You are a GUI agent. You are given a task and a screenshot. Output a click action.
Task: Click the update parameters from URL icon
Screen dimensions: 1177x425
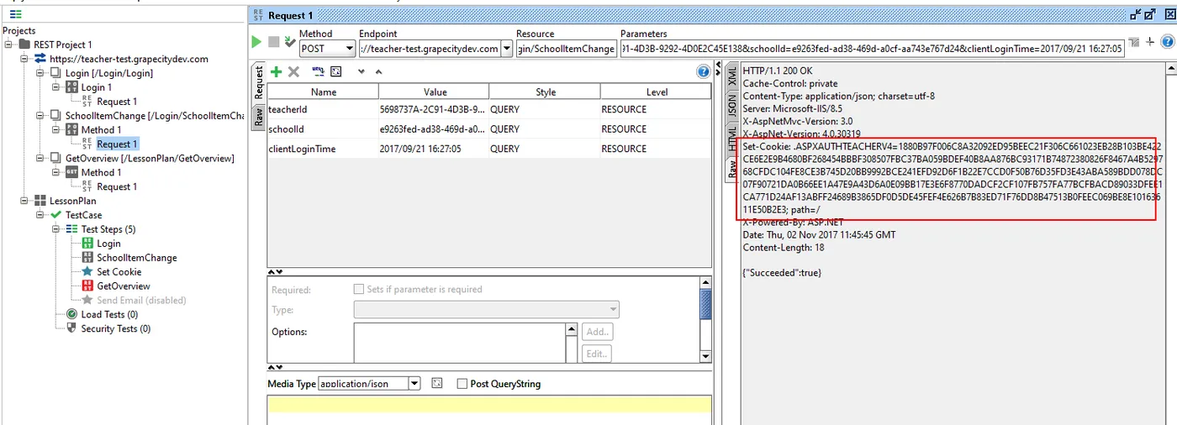point(318,72)
